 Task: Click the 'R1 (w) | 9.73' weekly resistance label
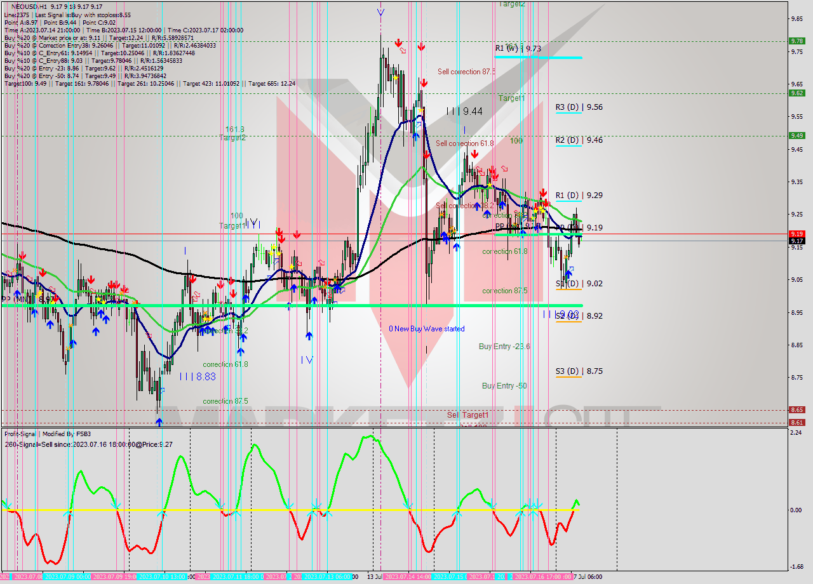coord(518,48)
